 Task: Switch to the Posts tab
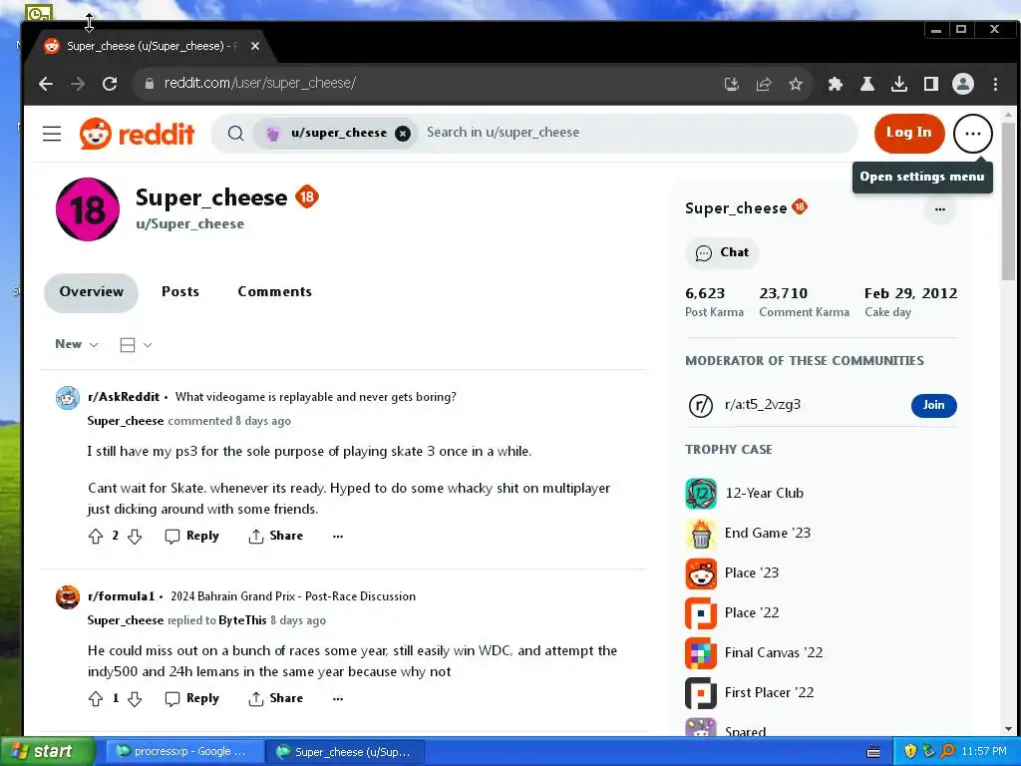point(180,292)
